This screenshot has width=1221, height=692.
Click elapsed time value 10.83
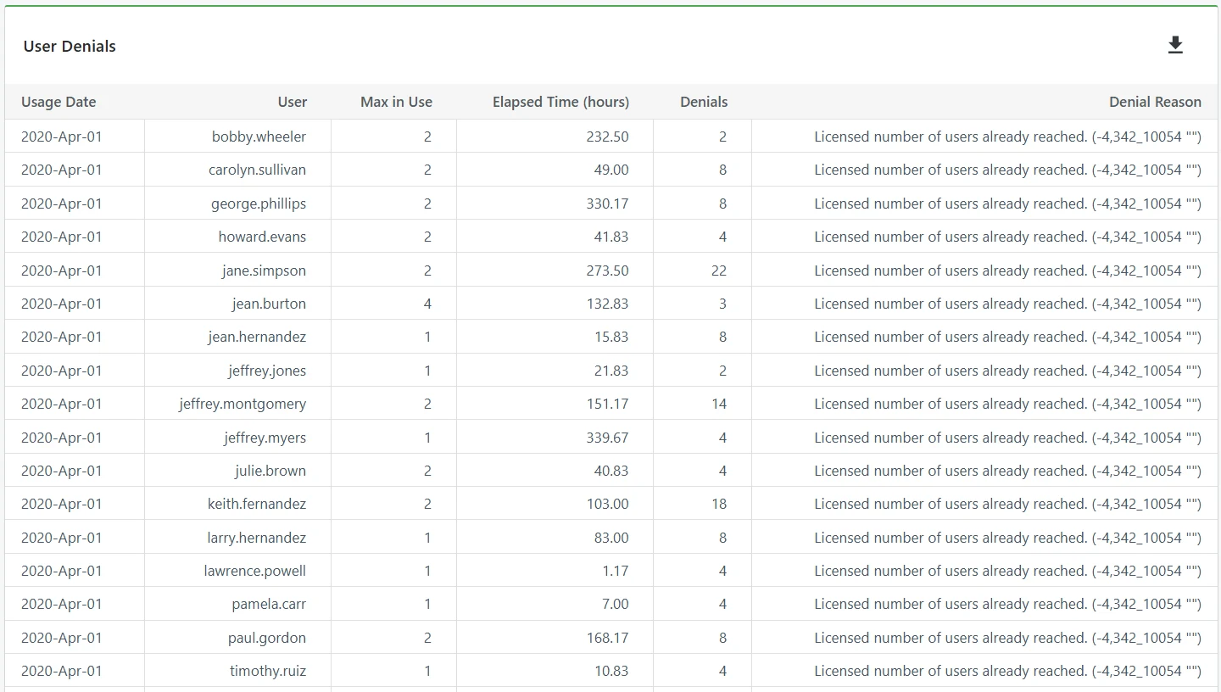coord(611,671)
